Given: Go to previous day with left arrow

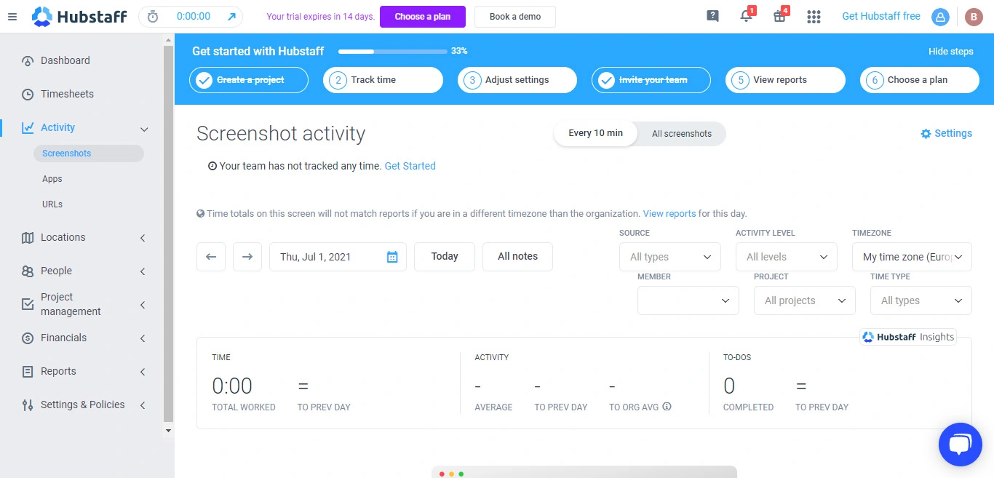Looking at the screenshot, I should [211, 257].
